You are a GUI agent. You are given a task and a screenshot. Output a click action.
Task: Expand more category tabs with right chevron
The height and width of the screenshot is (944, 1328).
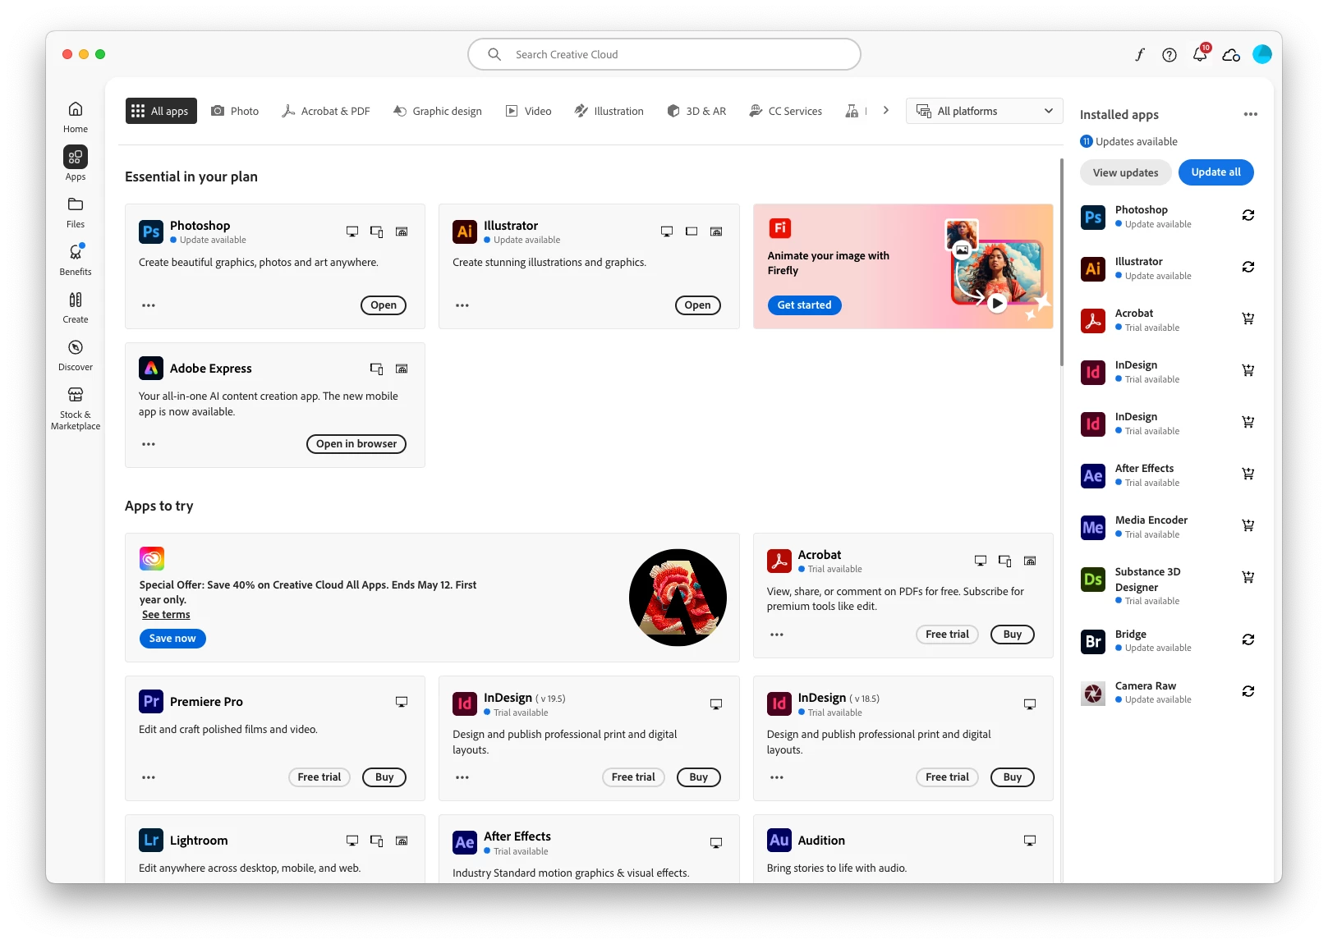point(885,110)
